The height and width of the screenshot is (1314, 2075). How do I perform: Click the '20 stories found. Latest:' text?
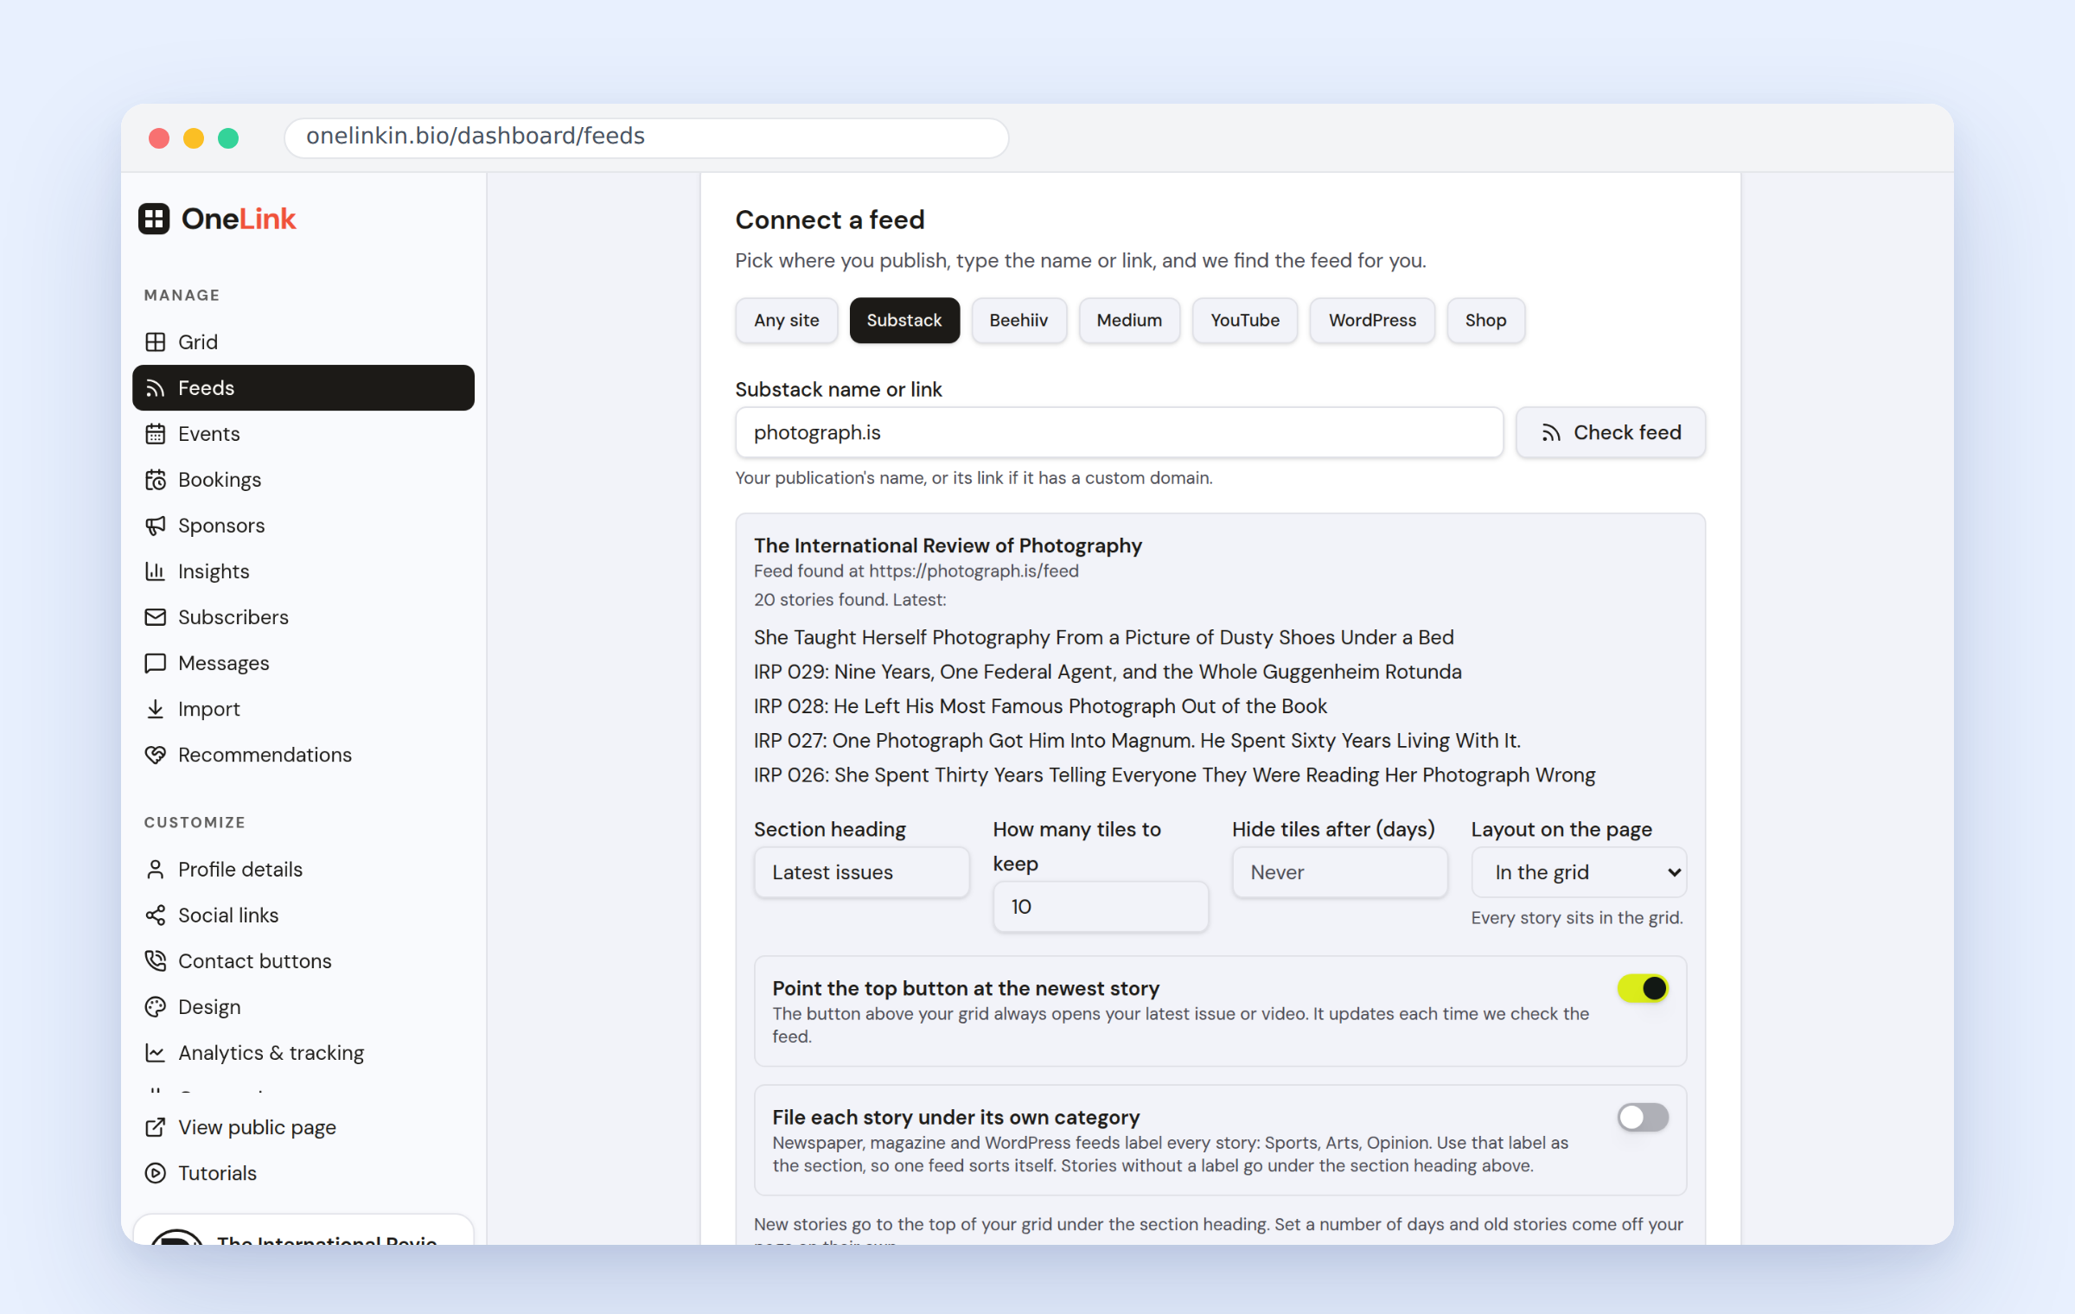(x=850, y=600)
